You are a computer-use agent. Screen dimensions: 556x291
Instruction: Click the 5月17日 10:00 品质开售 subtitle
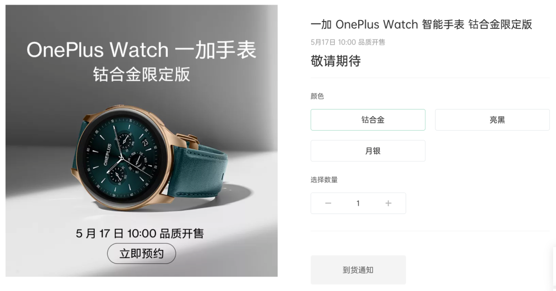click(348, 42)
